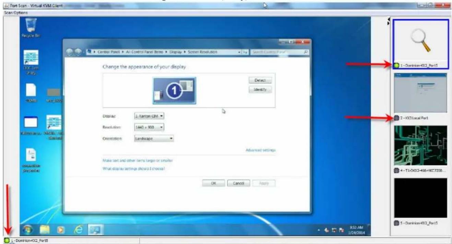Click the gray status light of KX2 Local Port
Viewport: 452px width, 244px height.
(x=397, y=118)
